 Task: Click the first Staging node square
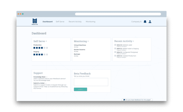tap(34, 54)
